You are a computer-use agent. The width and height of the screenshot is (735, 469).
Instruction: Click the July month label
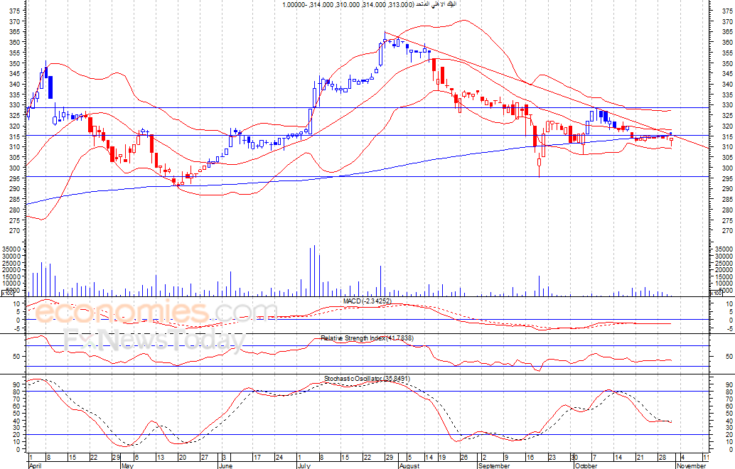304,465
